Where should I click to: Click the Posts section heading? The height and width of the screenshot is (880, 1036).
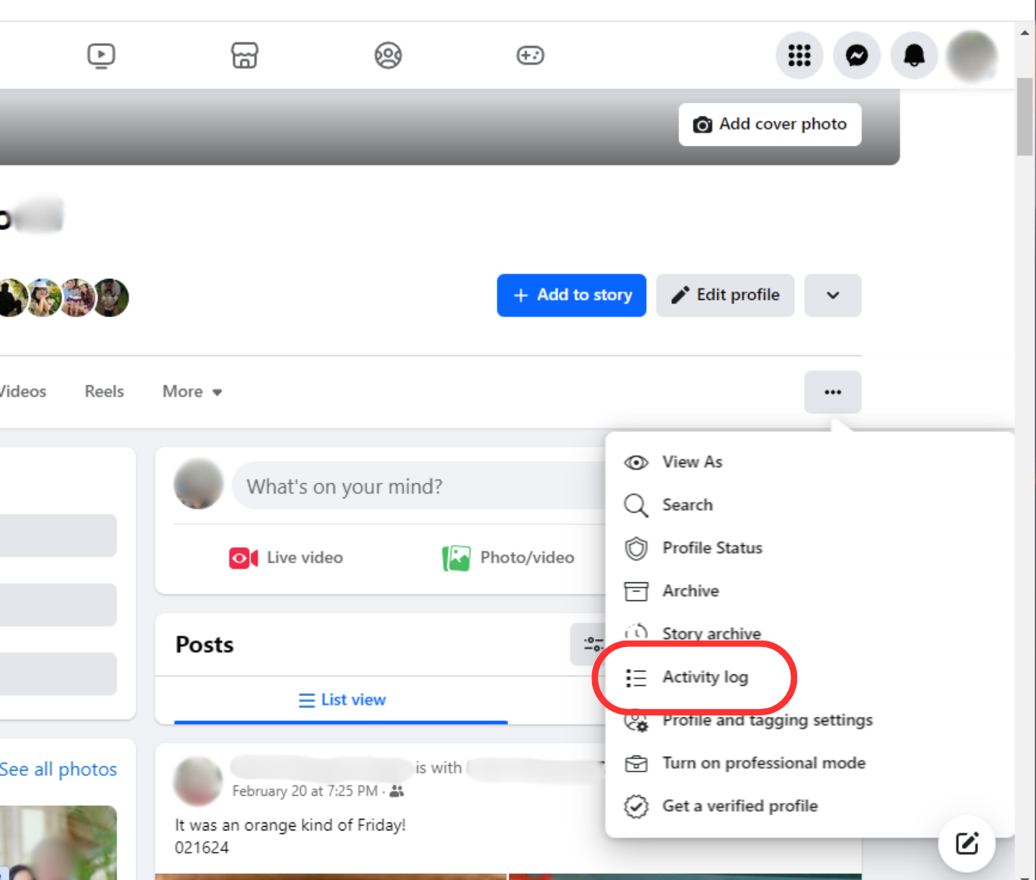[205, 645]
